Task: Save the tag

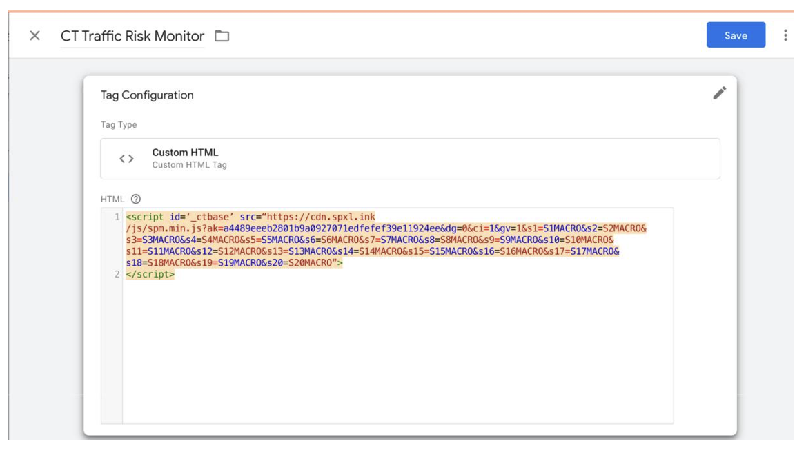Action: (x=736, y=35)
